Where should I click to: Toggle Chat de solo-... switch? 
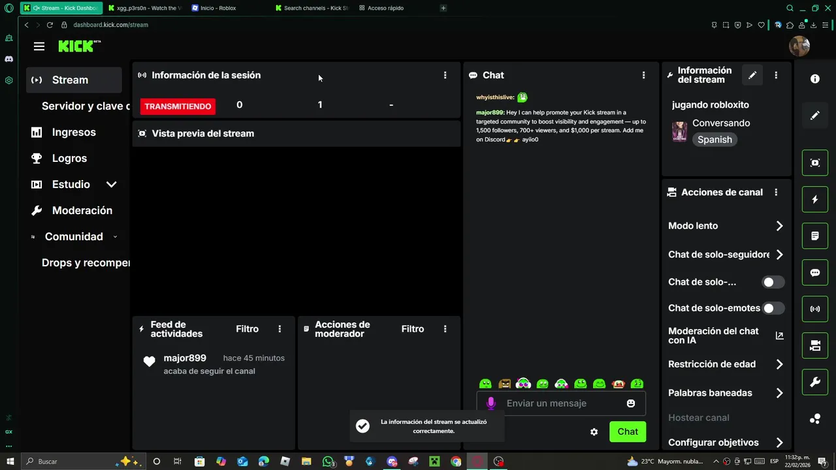pyautogui.click(x=773, y=282)
